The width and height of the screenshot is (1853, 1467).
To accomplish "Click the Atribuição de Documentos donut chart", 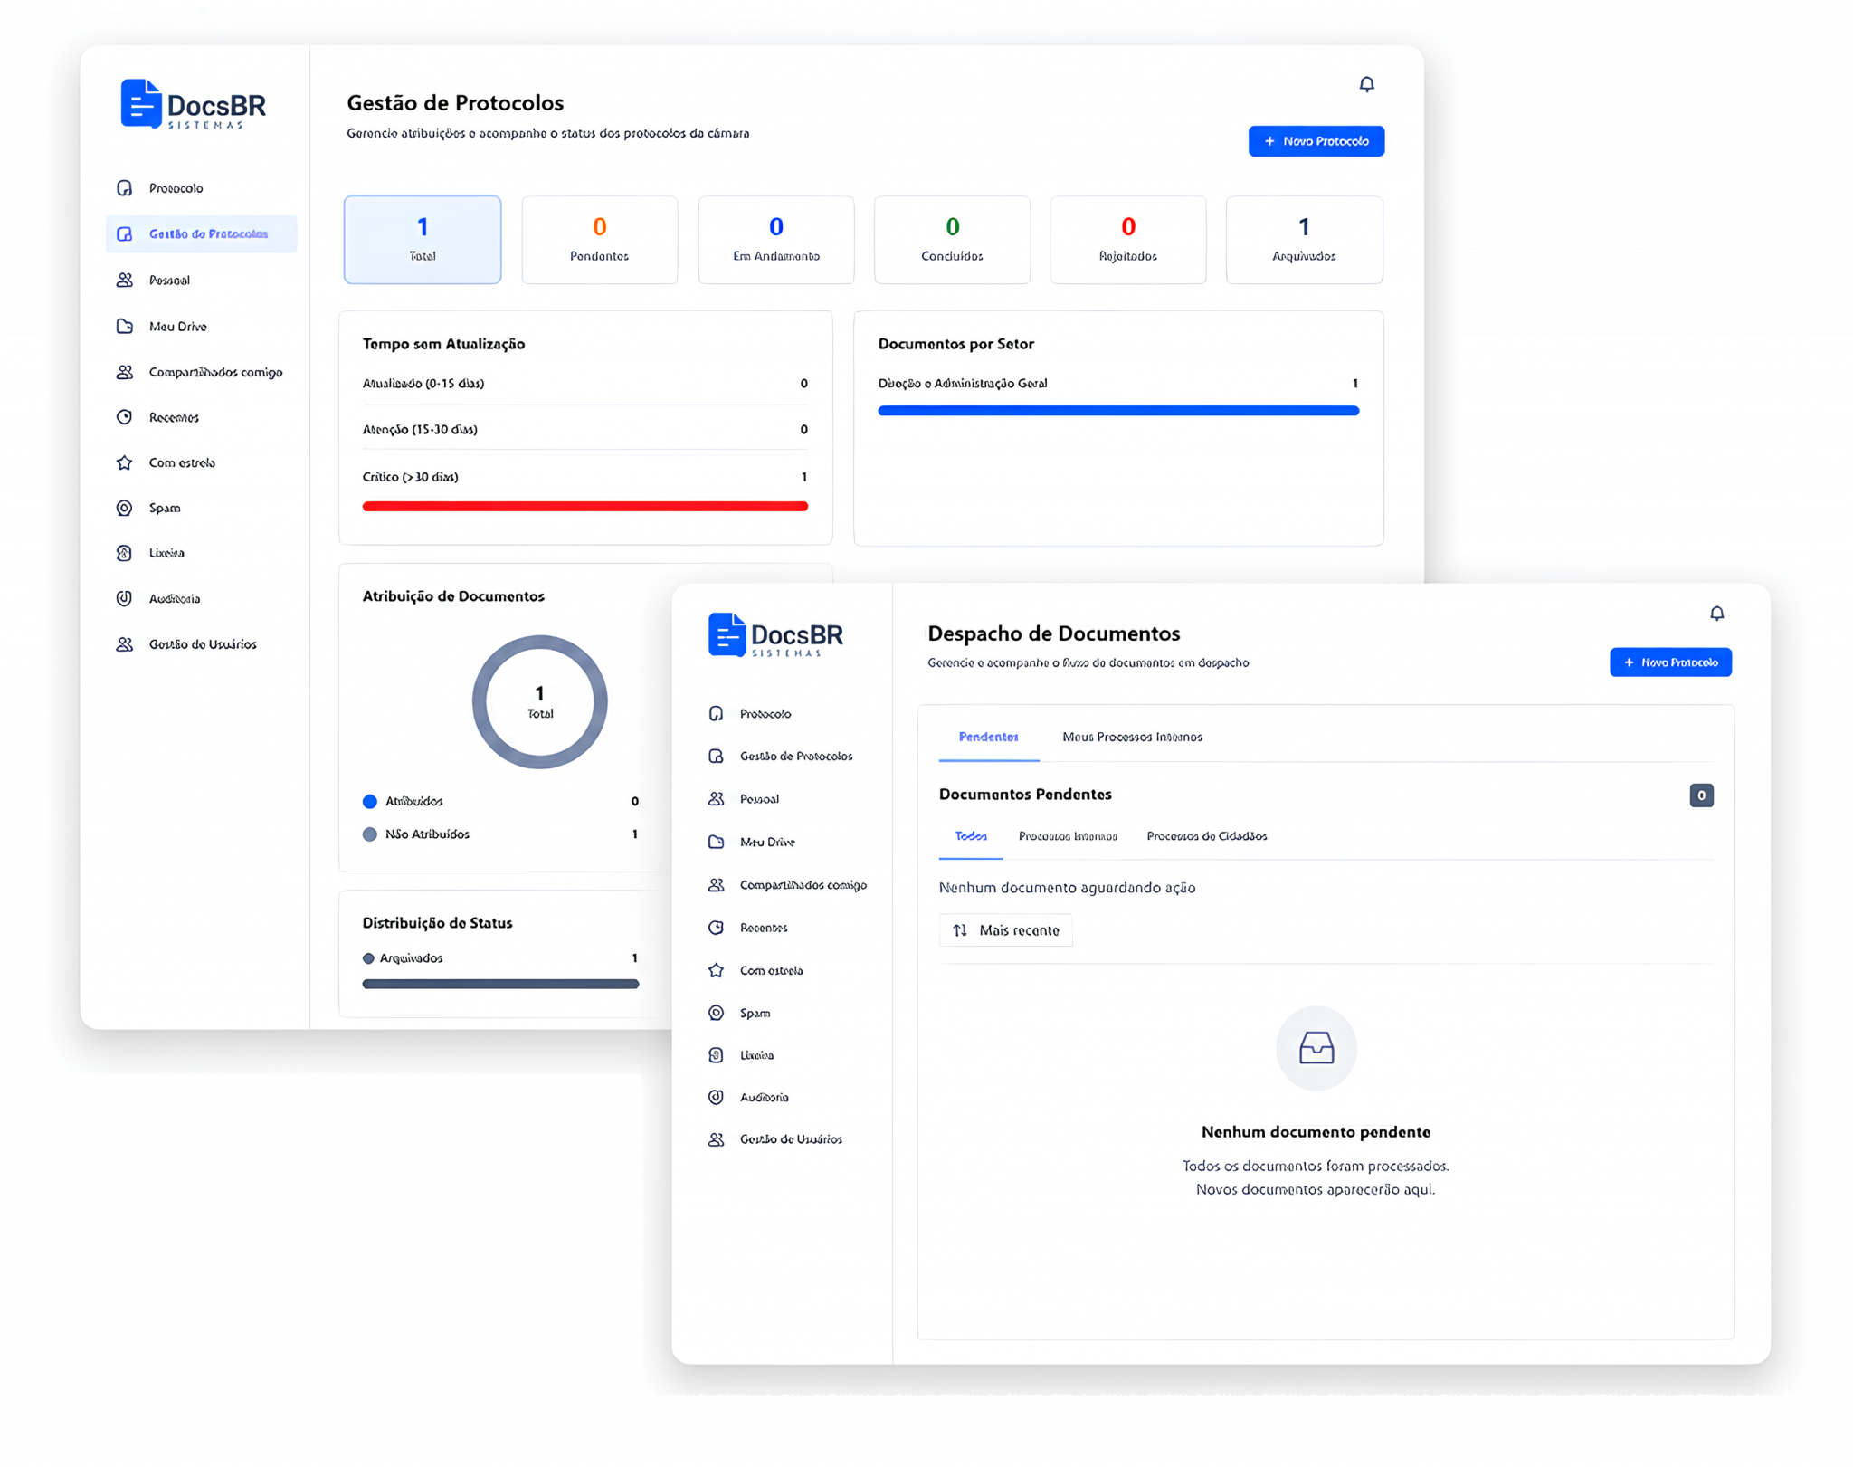I will pyautogui.click(x=539, y=702).
